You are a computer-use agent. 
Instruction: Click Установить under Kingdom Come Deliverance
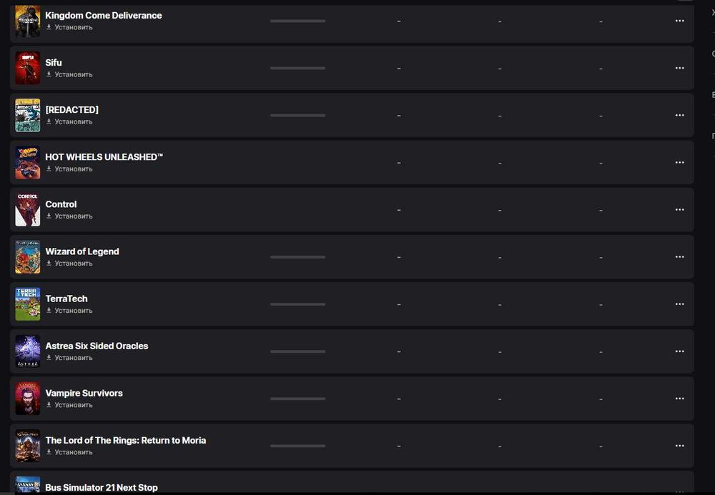(74, 27)
